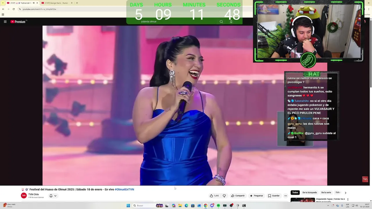The height and width of the screenshot is (209, 372).
Task: Open the #OlmuéEnTVN hashtag link
Action: (x=124, y=189)
